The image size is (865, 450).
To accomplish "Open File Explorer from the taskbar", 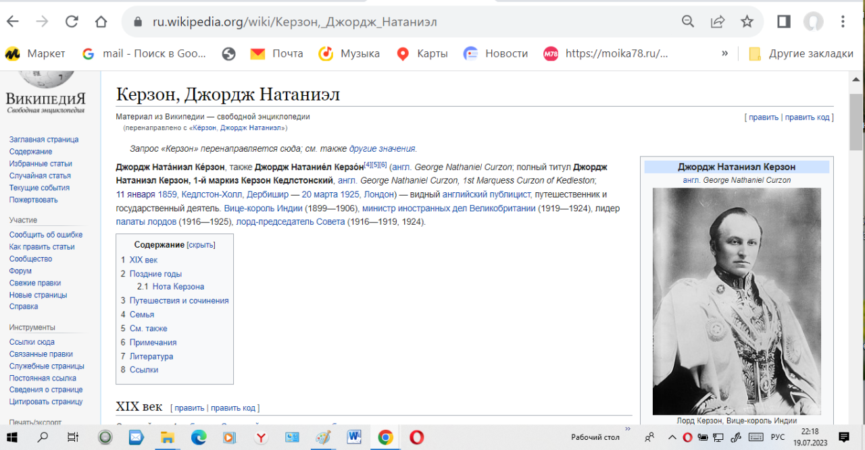I will (167, 437).
